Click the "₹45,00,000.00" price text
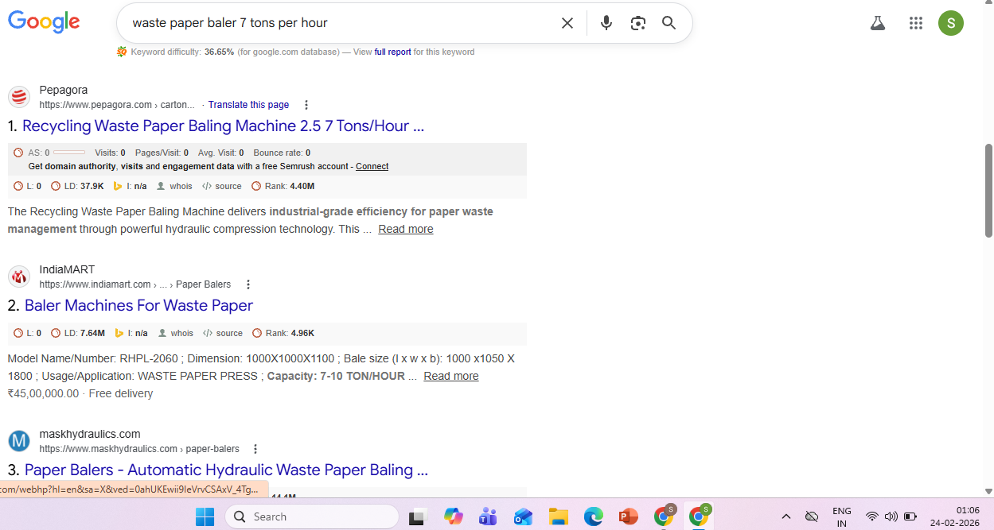The height and width of the screenshot is (530, 994). pyautogui.click(x=43, y=393)
